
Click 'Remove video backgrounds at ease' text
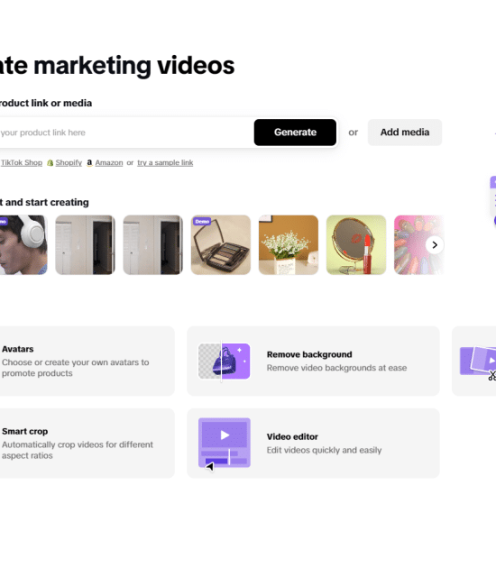[x=336, y=368]
